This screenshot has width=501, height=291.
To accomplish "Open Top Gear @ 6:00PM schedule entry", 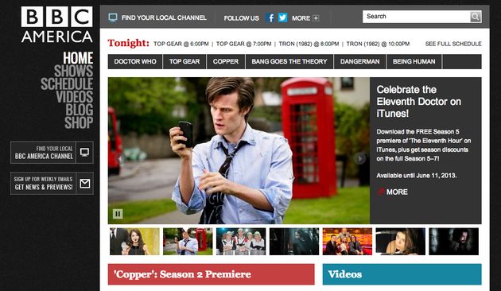I will pos(181,44).
